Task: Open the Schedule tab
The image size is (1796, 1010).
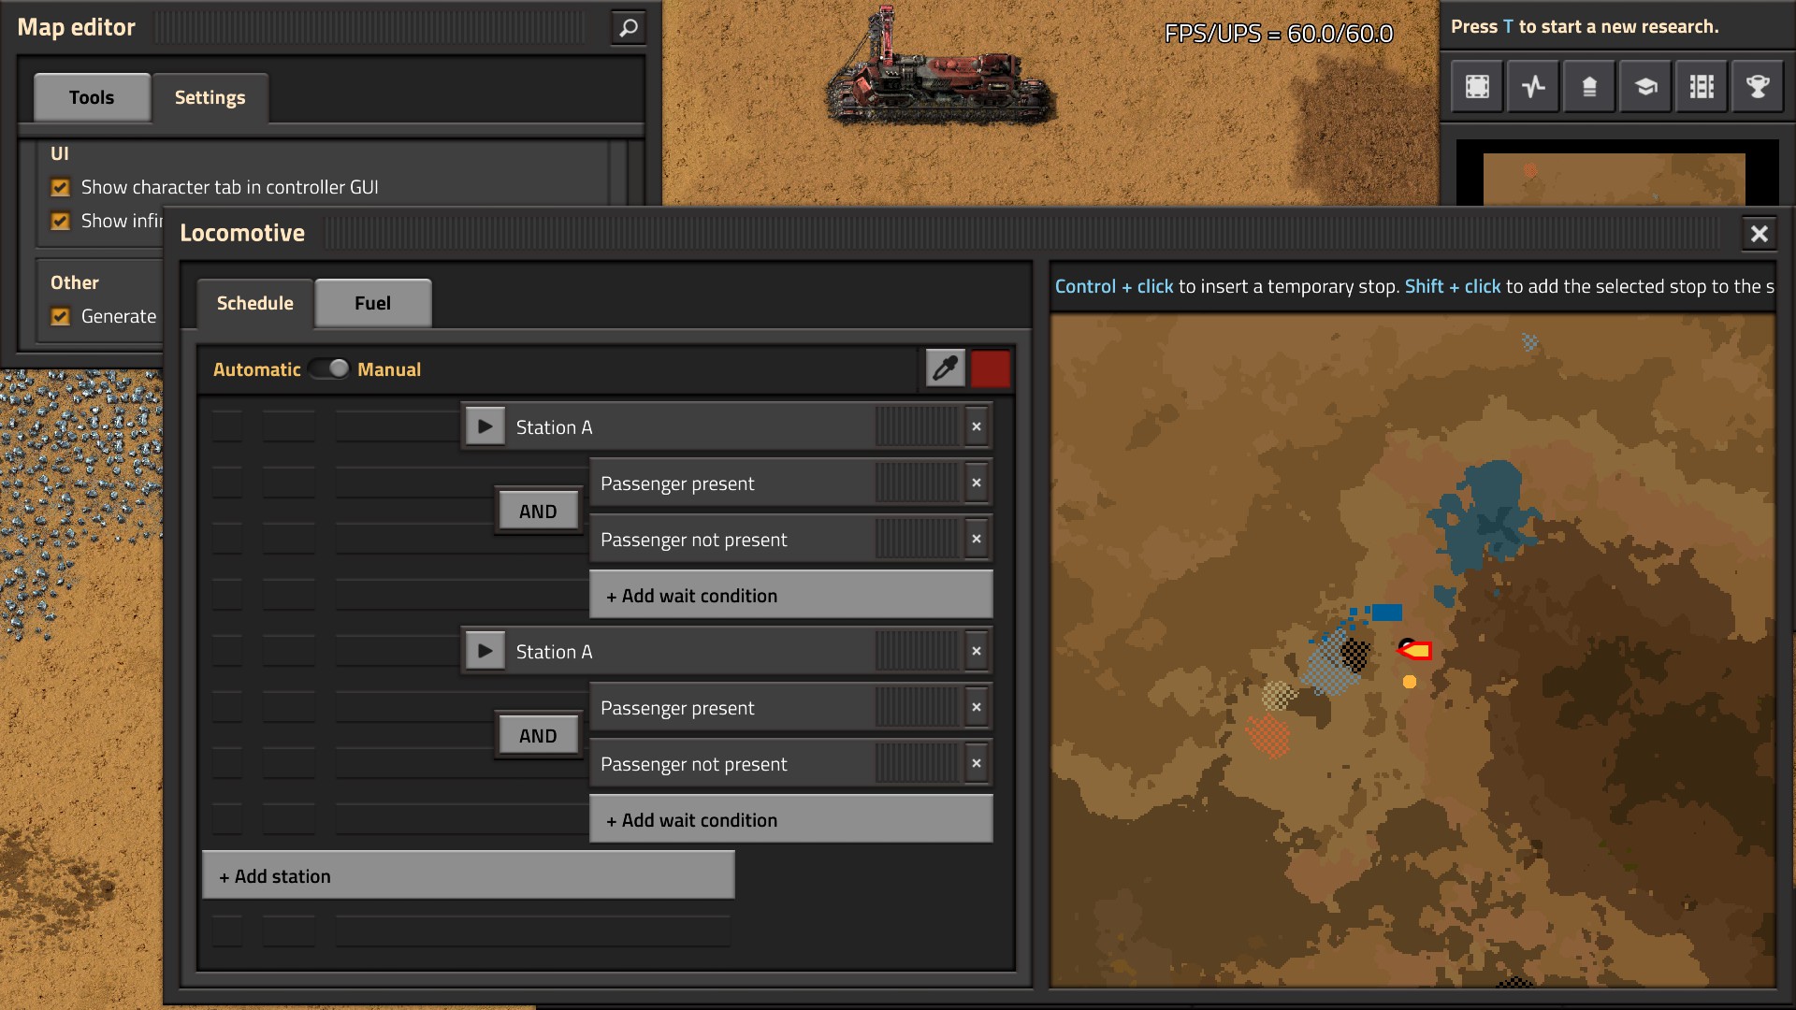Action: click(255, 303)
